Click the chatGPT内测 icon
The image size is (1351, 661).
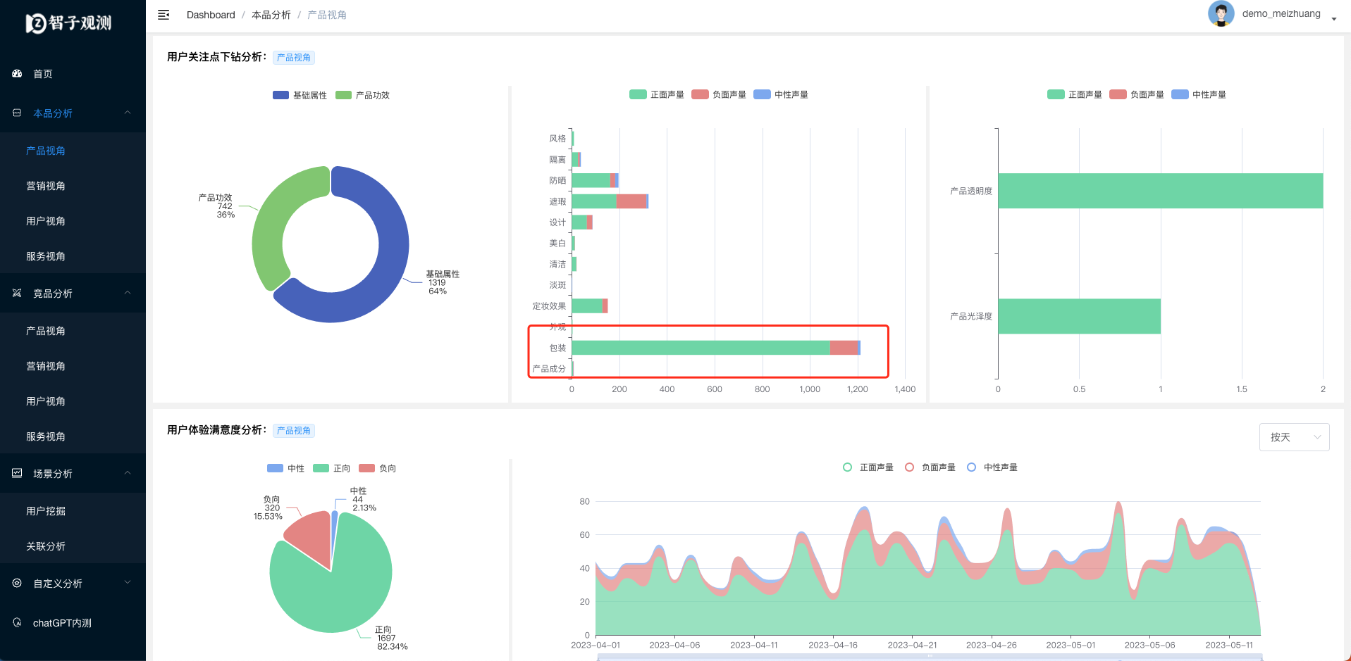(x=17, y=622)
